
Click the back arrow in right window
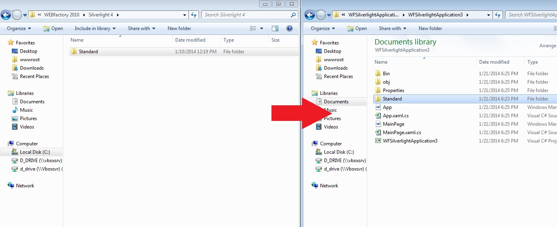pyautogui.click(x=310, y=15)
